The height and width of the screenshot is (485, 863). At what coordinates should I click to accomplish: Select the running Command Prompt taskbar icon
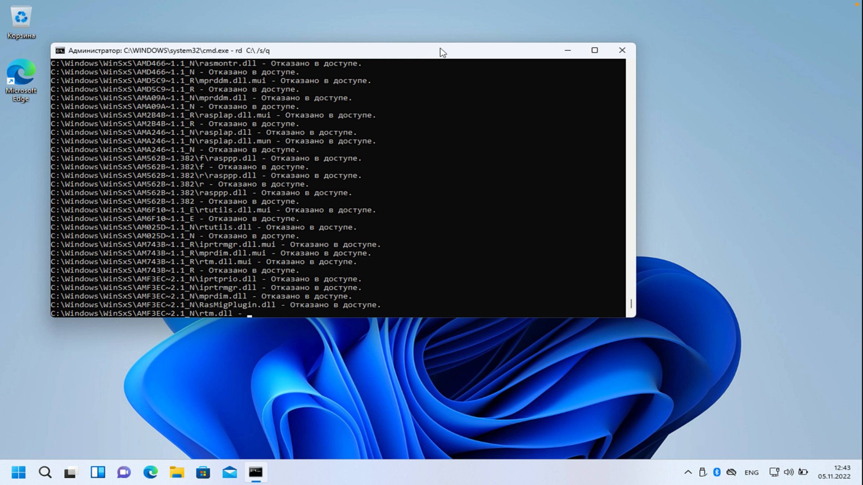tap(255, 472)
